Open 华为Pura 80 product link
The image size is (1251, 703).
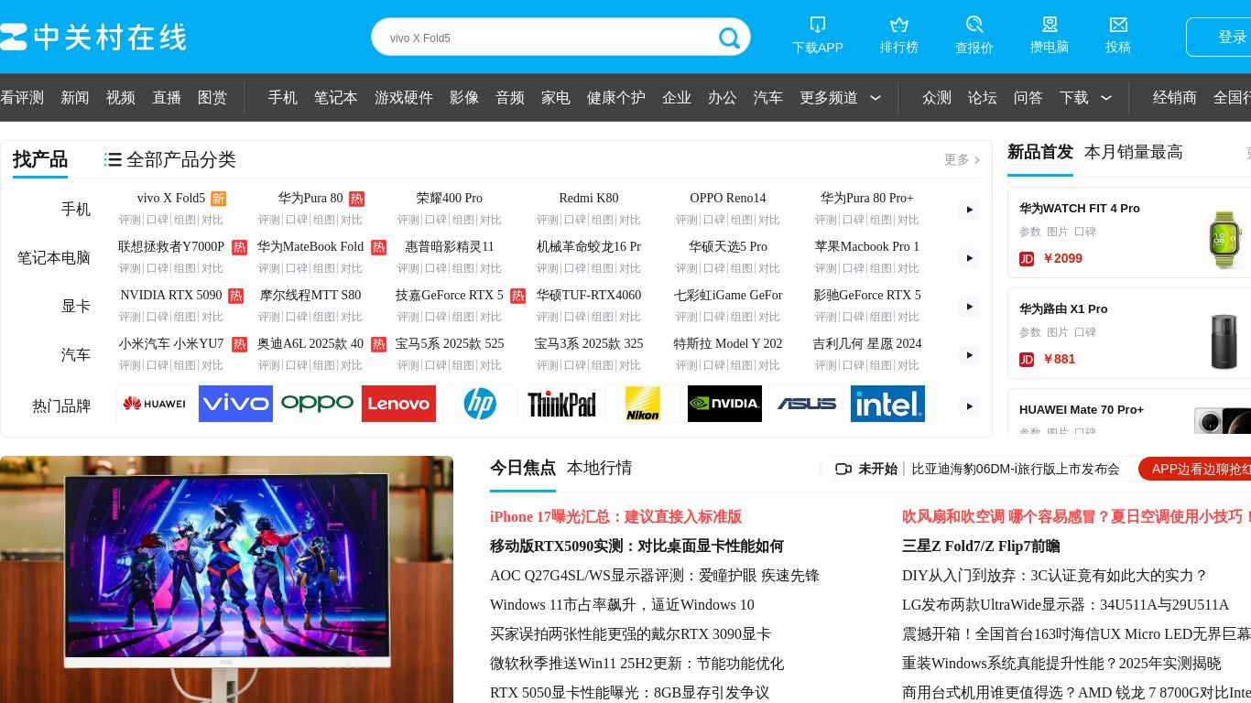(310, 199)
